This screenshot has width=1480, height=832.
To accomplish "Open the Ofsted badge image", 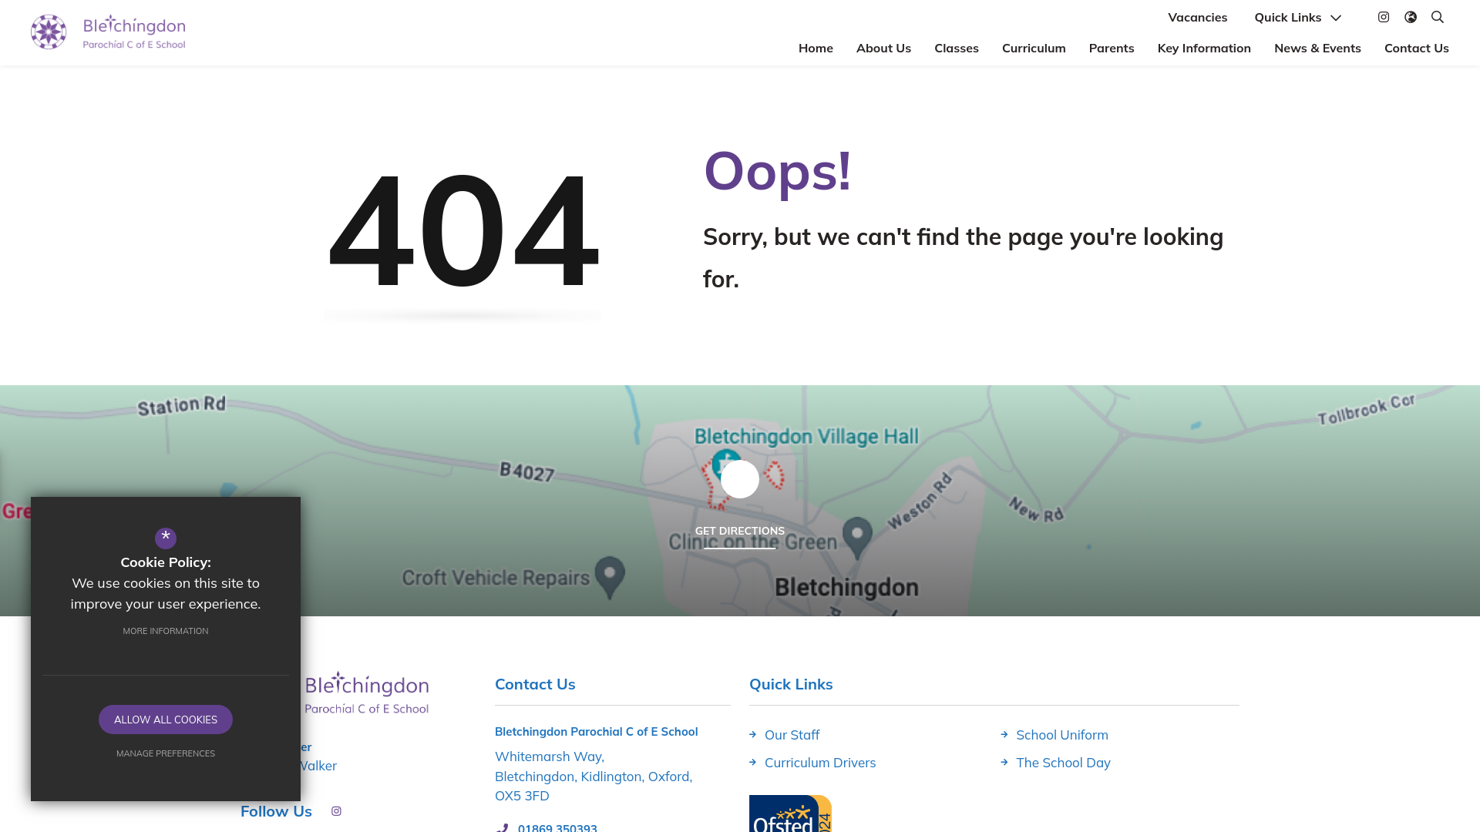I will click(x=790, y=814).
